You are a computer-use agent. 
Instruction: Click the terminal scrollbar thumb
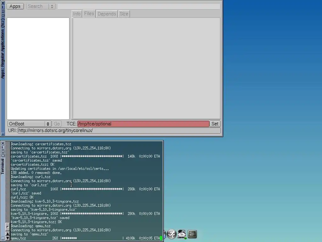pyautogui.click(x=8, y=227)
